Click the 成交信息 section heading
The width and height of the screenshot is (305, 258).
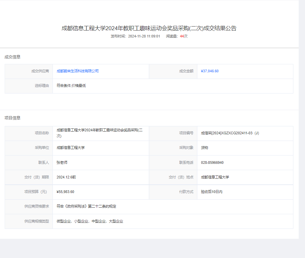click(x=12, y=57)
